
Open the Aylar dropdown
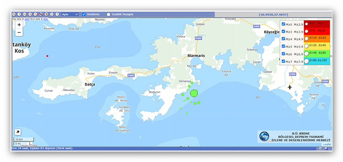pyautogui.click(x=70, y=15)
